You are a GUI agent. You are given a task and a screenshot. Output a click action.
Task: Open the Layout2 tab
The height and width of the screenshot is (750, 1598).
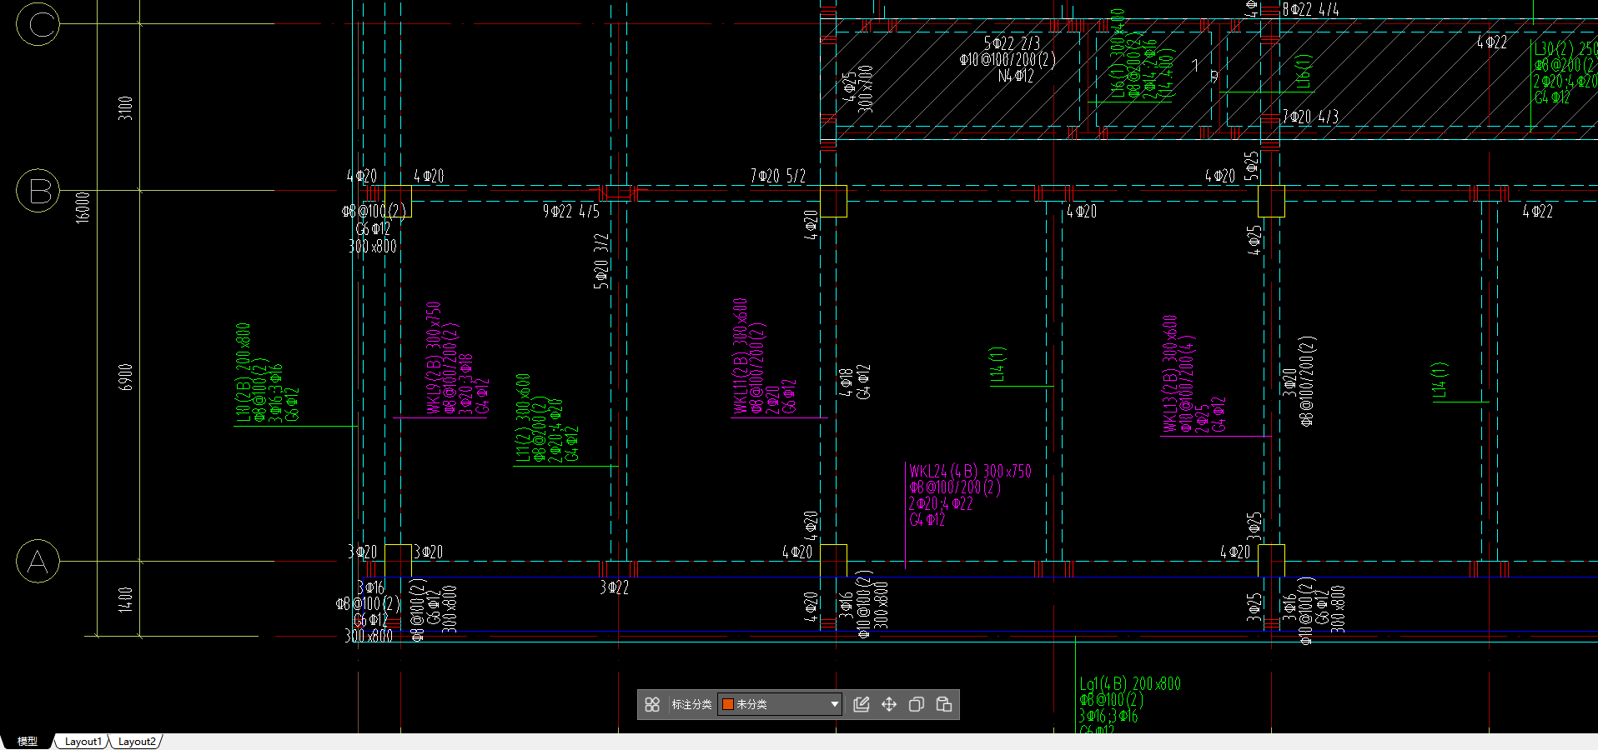click(x=136, y=741)
